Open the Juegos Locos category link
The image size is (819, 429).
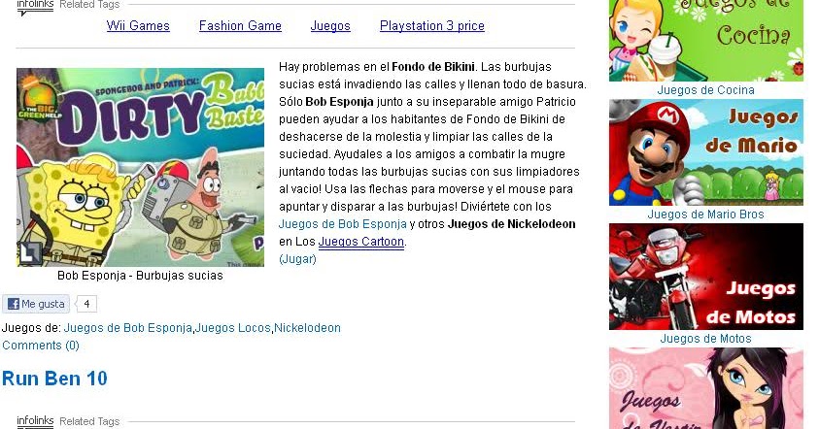coord(233,328)
